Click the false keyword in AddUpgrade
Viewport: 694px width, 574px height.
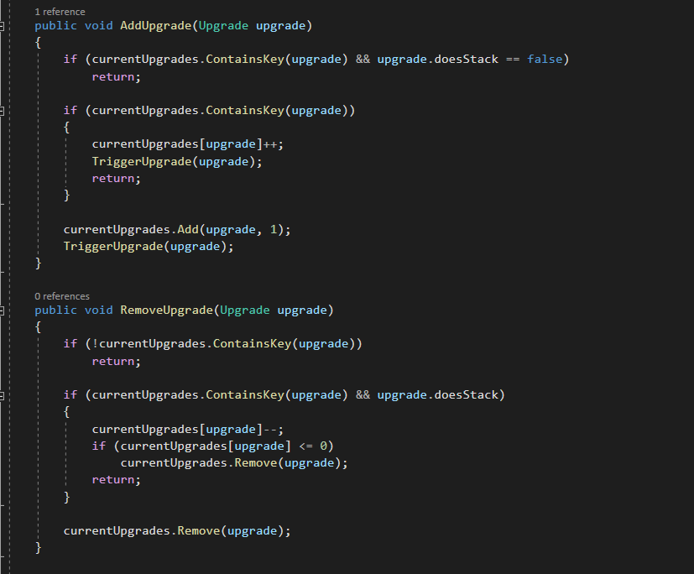tap(545, 59)
